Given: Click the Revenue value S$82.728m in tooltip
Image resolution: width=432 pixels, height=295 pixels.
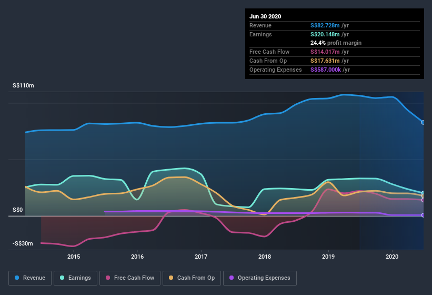Looking at the screenshot, I should (325, 25).
